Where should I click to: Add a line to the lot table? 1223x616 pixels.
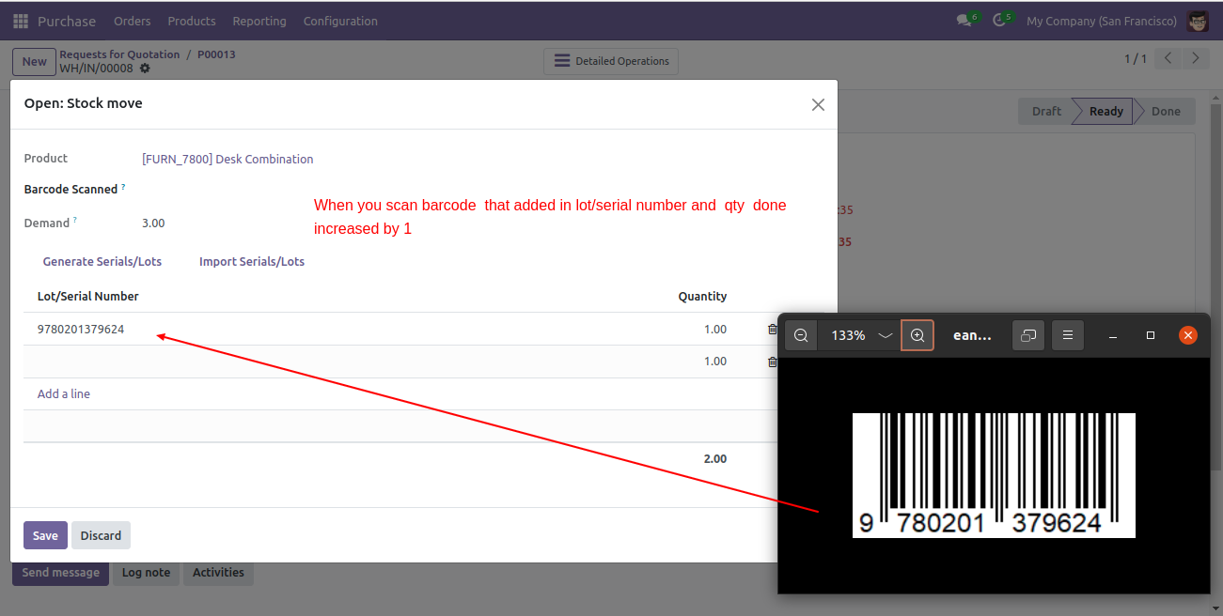(x=64, y=393)
